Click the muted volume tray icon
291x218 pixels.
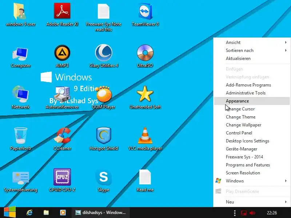[252, 213]
